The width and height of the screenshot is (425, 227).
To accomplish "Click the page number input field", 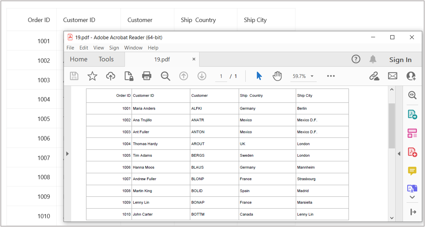I will pyautogui.click(x=221, y=76).
